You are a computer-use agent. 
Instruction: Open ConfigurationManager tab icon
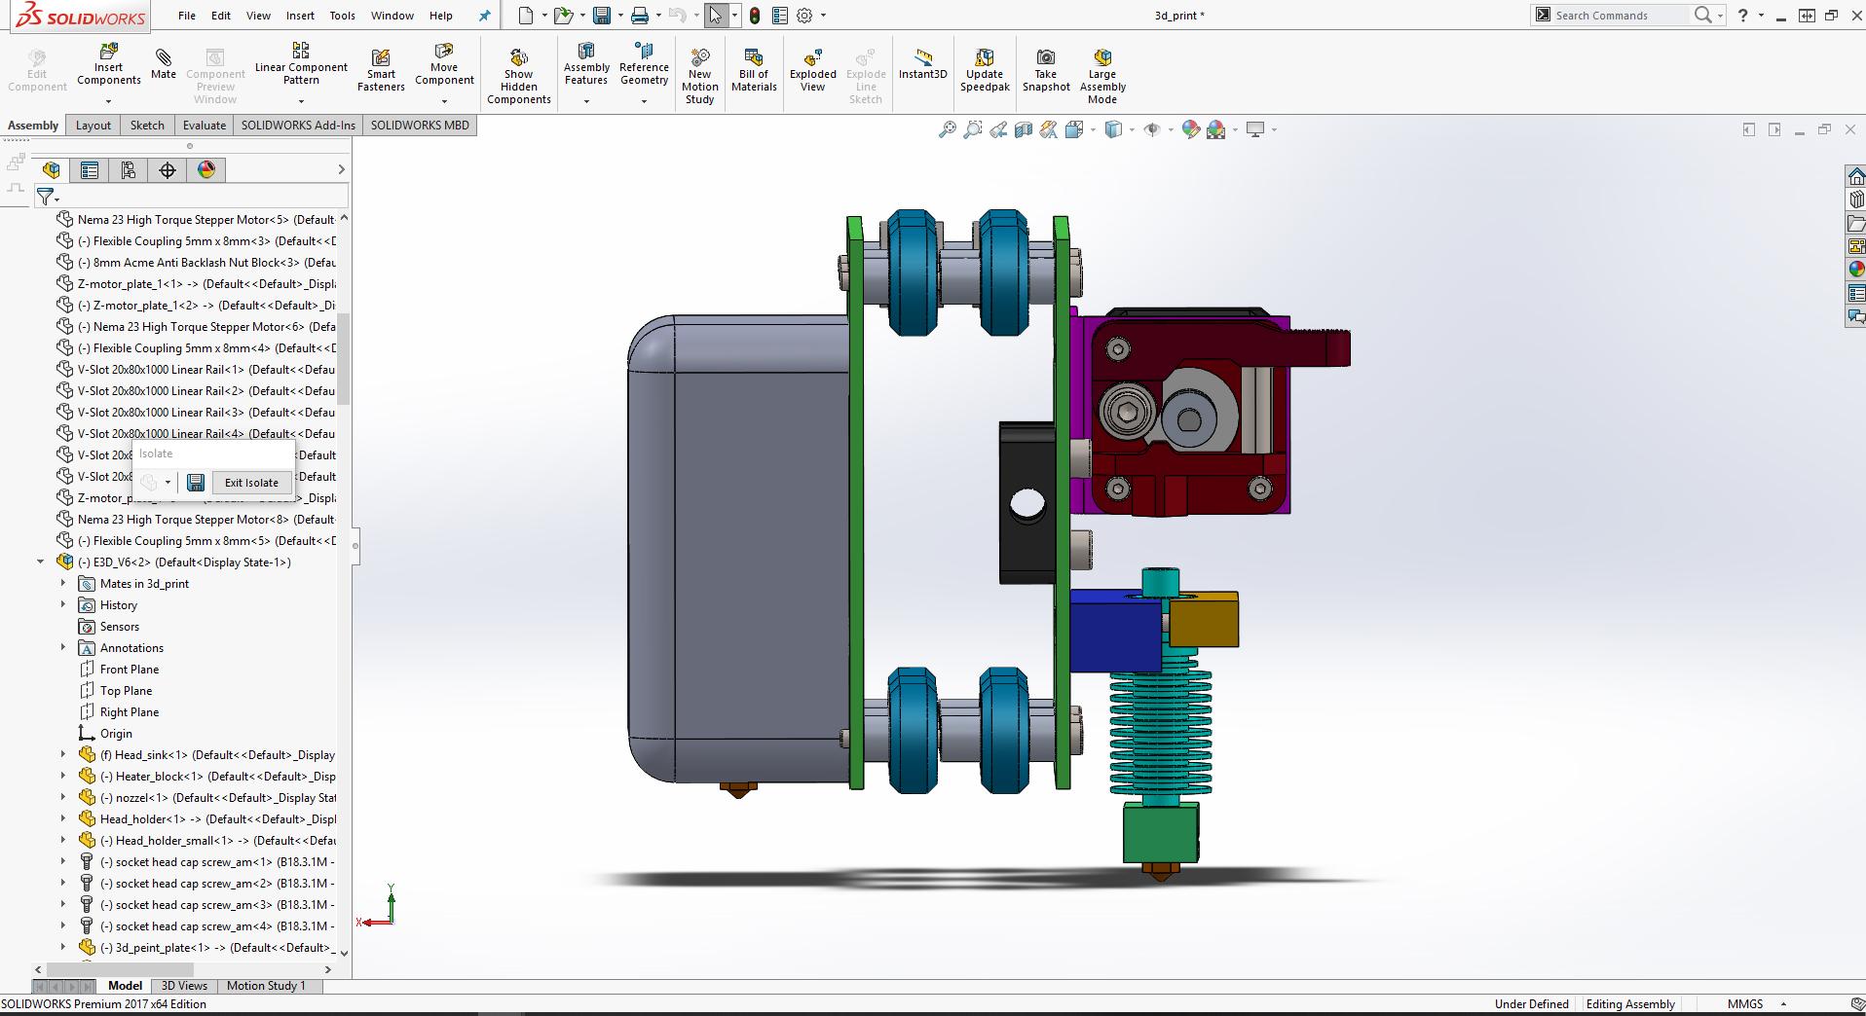[129, 170]
